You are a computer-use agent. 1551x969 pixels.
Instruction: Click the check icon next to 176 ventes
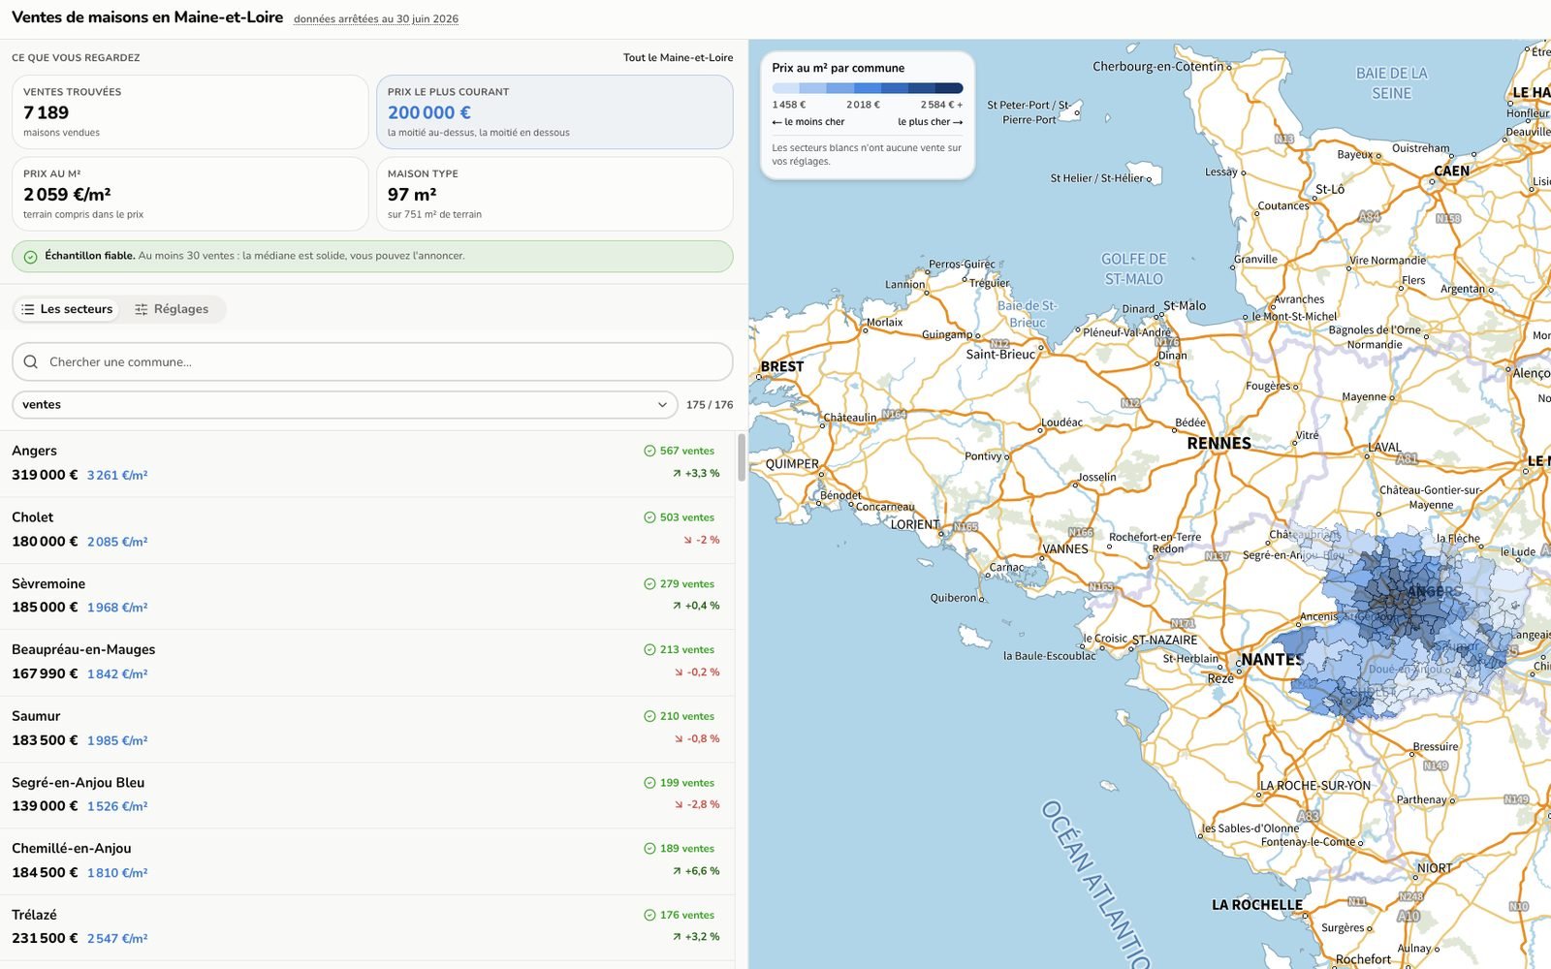(649, 916)
